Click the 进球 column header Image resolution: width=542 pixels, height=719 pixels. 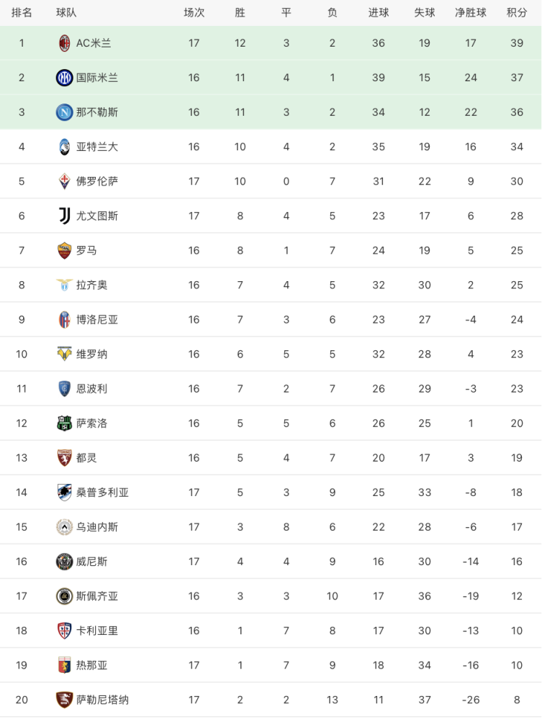[379, 12]
